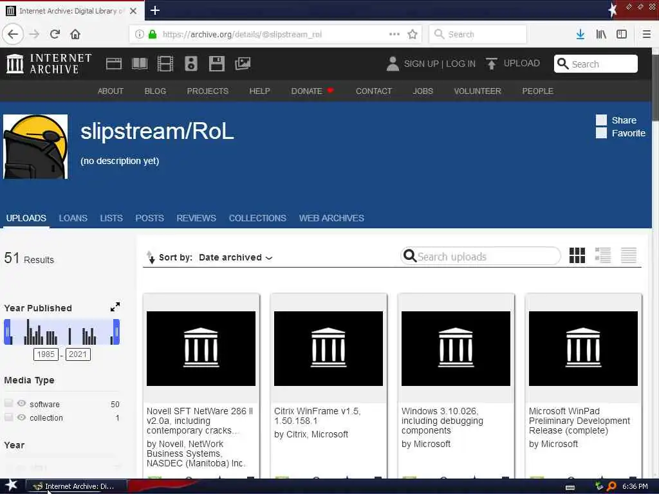Open the Software floppy disk icon
The image size is (659, 494).
point(216,64)
